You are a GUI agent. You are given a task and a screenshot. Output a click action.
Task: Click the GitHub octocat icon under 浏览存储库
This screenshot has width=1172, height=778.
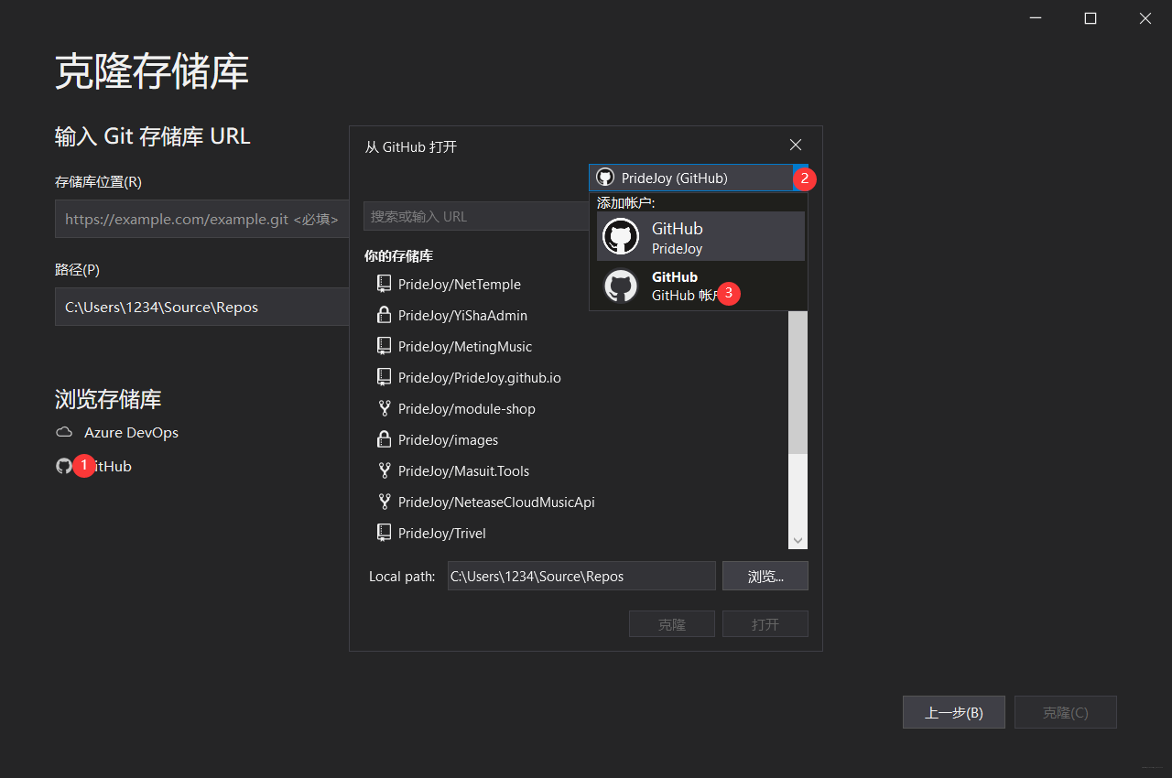coord(64,466)
